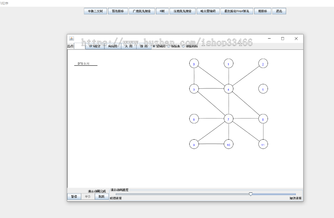Open the B树 demo
This screenshot has width=334, height=218.
click(162, 11)
